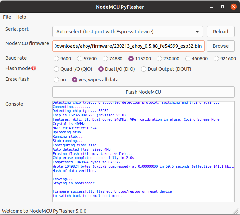Select 74880 baud rate
240x215 pixels.
point(113,59)
